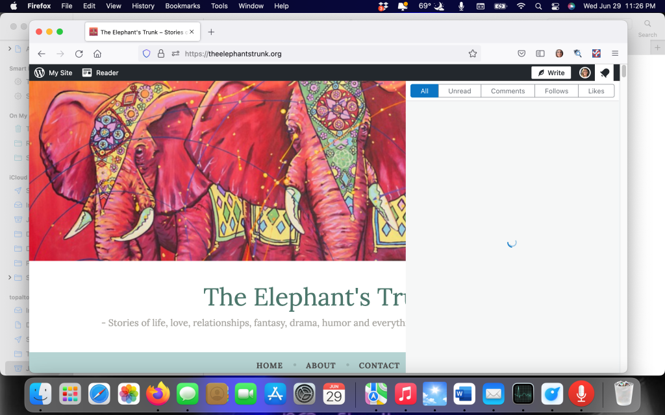Filter notifications by Comments
The height and width of the screenshot is (415, 665).
(x=507, y=91)
